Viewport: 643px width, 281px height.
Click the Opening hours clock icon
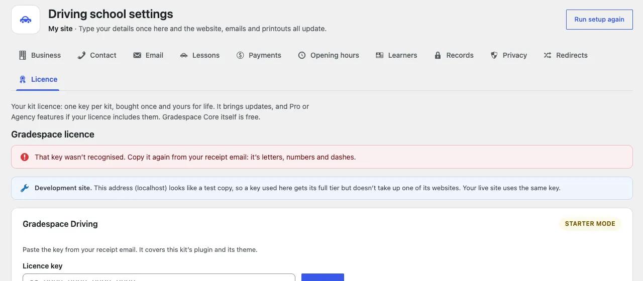point(302,55)
